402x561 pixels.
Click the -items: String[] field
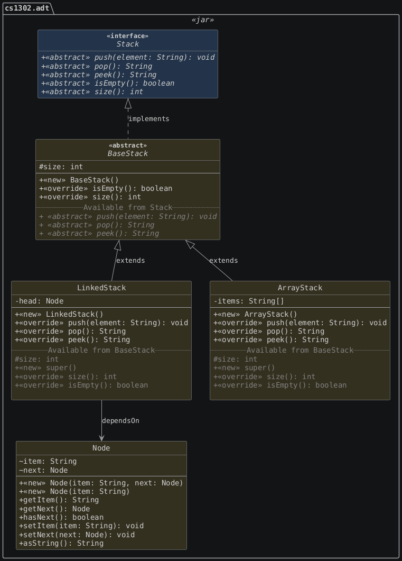[x=249, y=301]
